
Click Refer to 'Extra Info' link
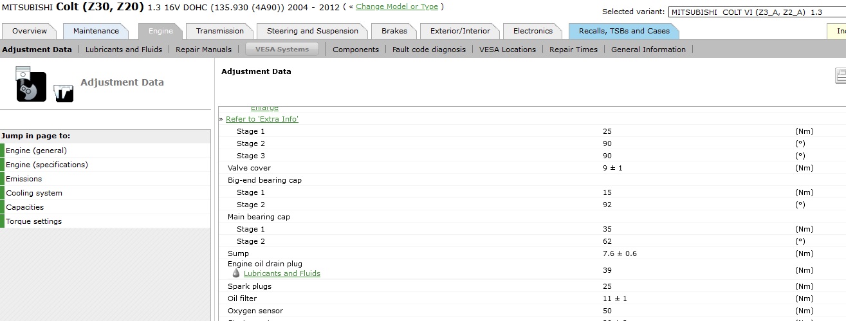[262, 119]
